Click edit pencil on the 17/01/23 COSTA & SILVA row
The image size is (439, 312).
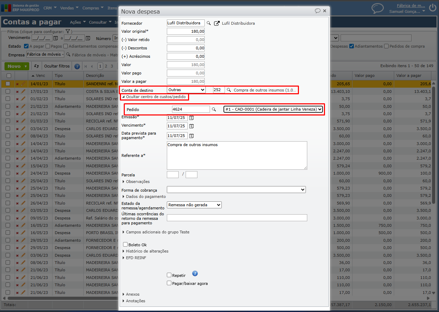pyautogui.click(x=23, y=91)
